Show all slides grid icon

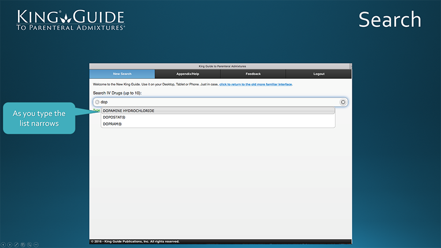click(x=23, y=244)
